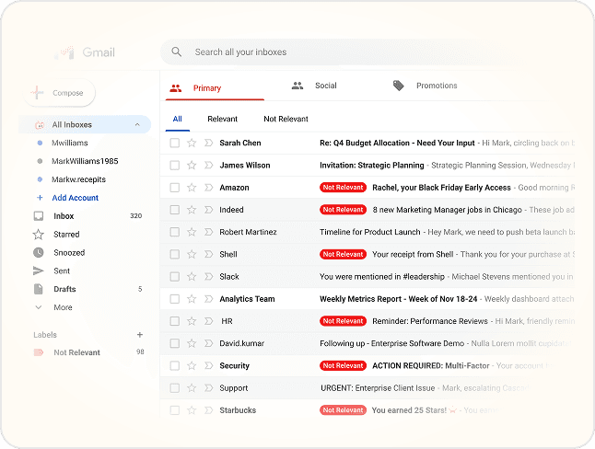This screenshot has width=595, height=449.
Task: Open the MarkWilliams1985 account inbox
Action: pyautogui.click(x=85, y=161)
